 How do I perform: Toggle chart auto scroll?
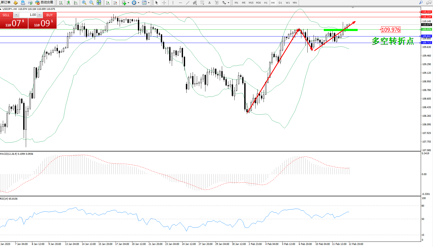pos(108,3)
